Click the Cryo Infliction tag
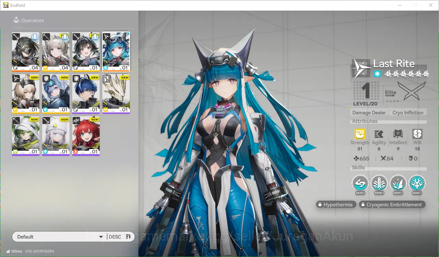The image size is (439, 257). [x=408, y=113]
